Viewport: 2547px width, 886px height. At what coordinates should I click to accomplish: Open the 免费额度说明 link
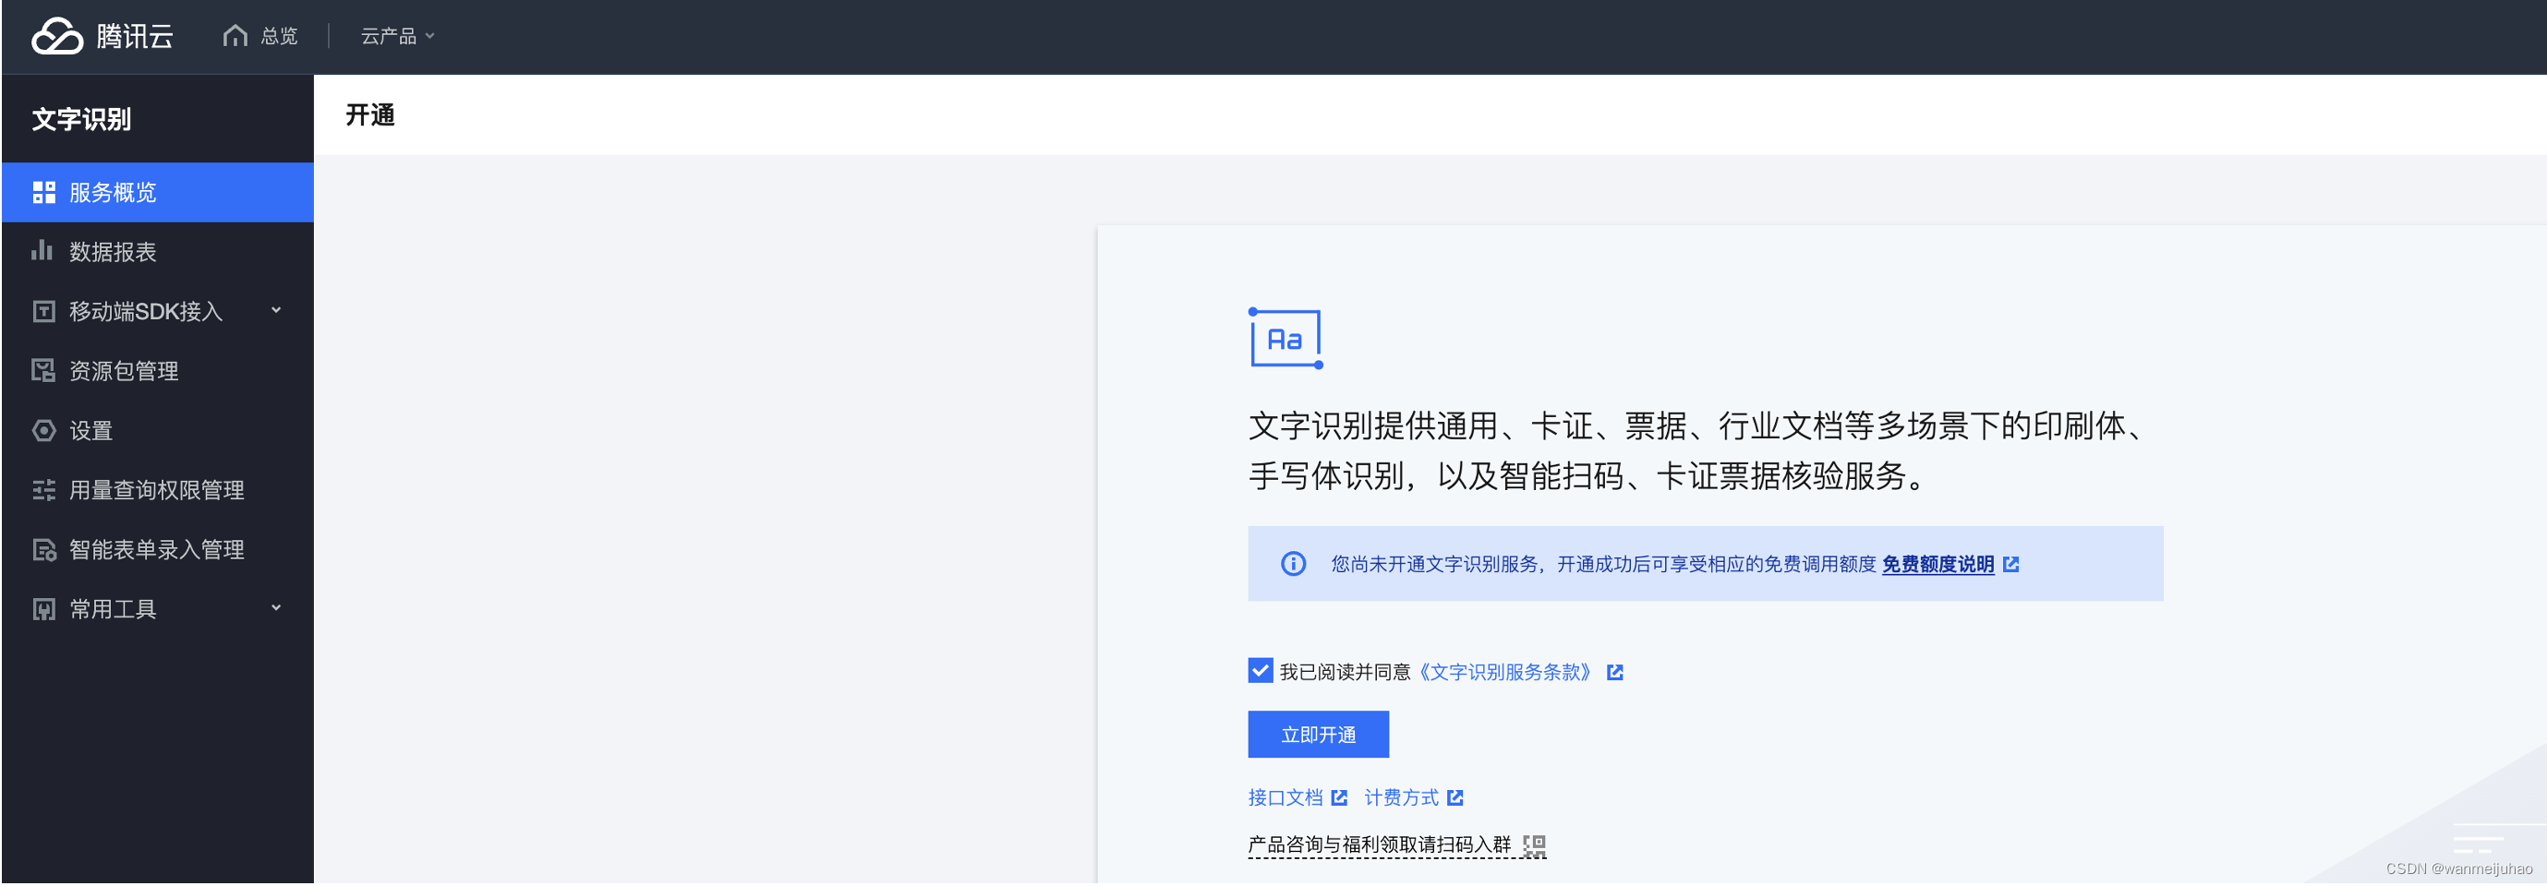tap(1937, 564)
